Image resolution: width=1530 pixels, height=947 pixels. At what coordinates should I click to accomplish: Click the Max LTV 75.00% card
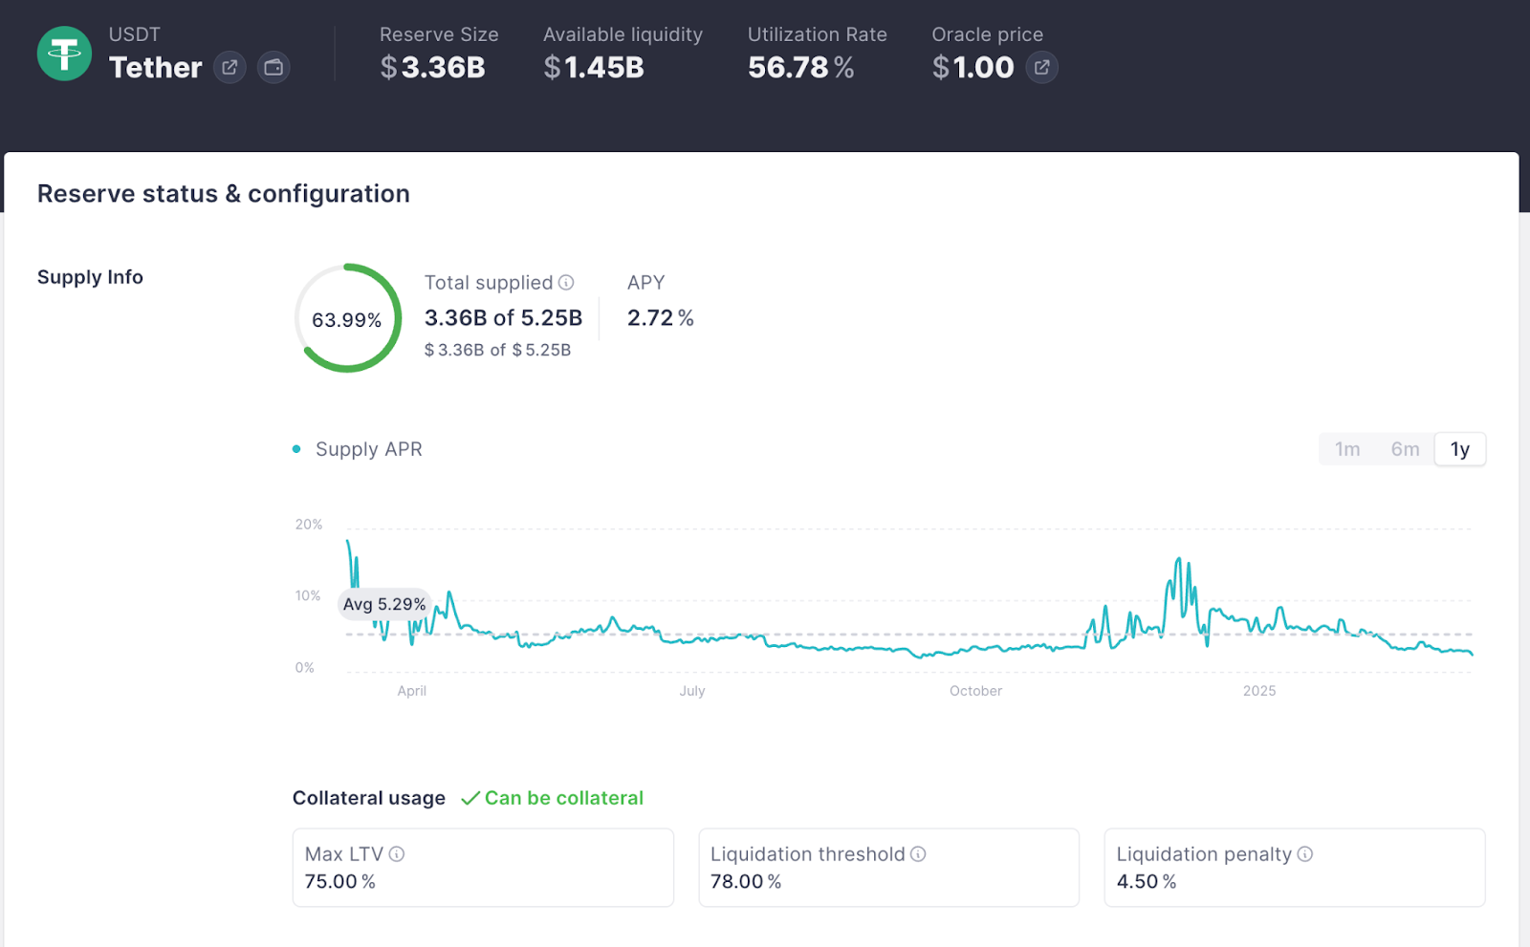tap(483, 868)
